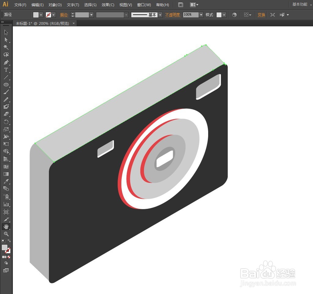Image resolution: width=313 pixels, height=294 pixels.
Task: Click the 变换 transform link
Action: (261, 15)
